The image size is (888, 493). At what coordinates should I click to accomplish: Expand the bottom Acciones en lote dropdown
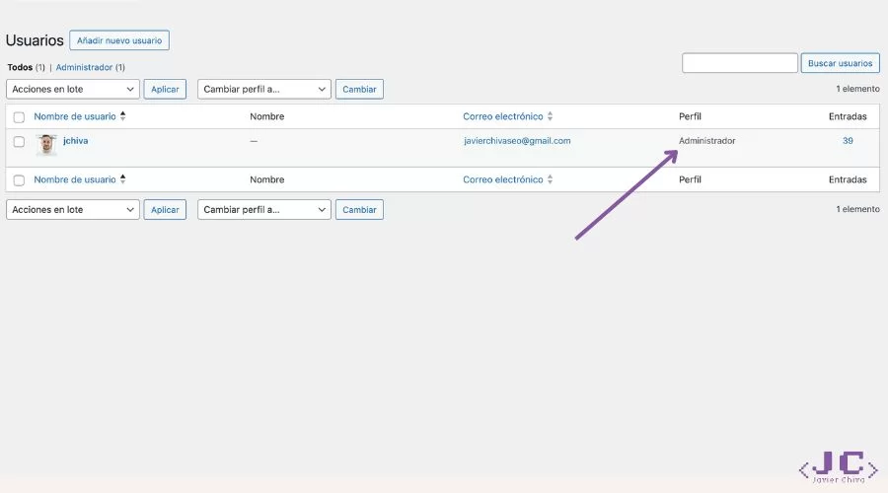73,209
